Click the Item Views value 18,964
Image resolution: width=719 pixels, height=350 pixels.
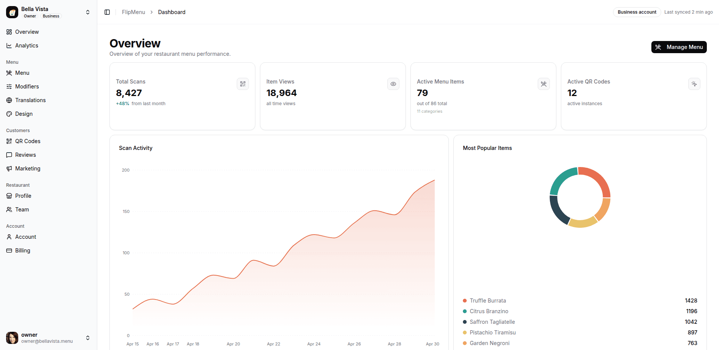pos(282,93)
